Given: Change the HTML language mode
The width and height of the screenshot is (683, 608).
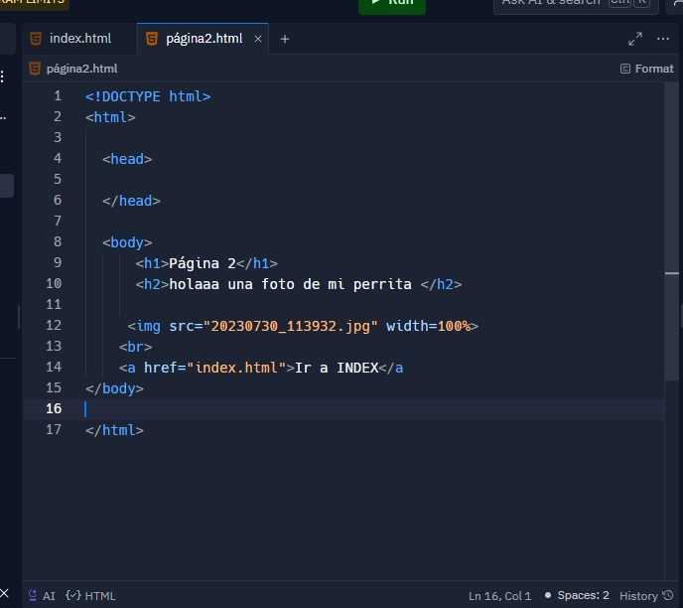Looking at the screenshot, I should [90, 596].
